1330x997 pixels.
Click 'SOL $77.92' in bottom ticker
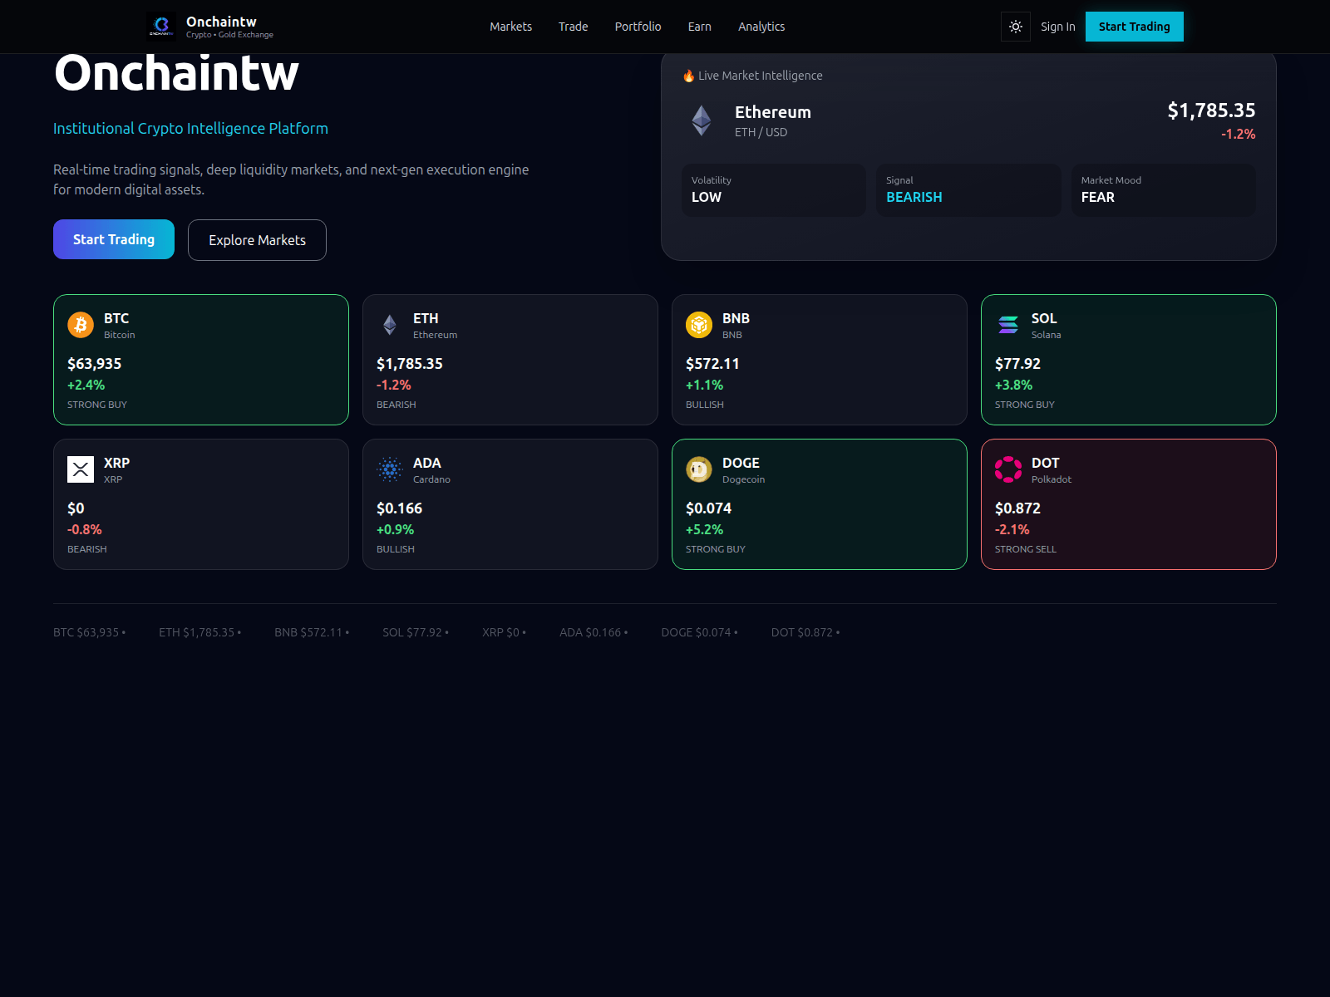[x=412, y=632]
